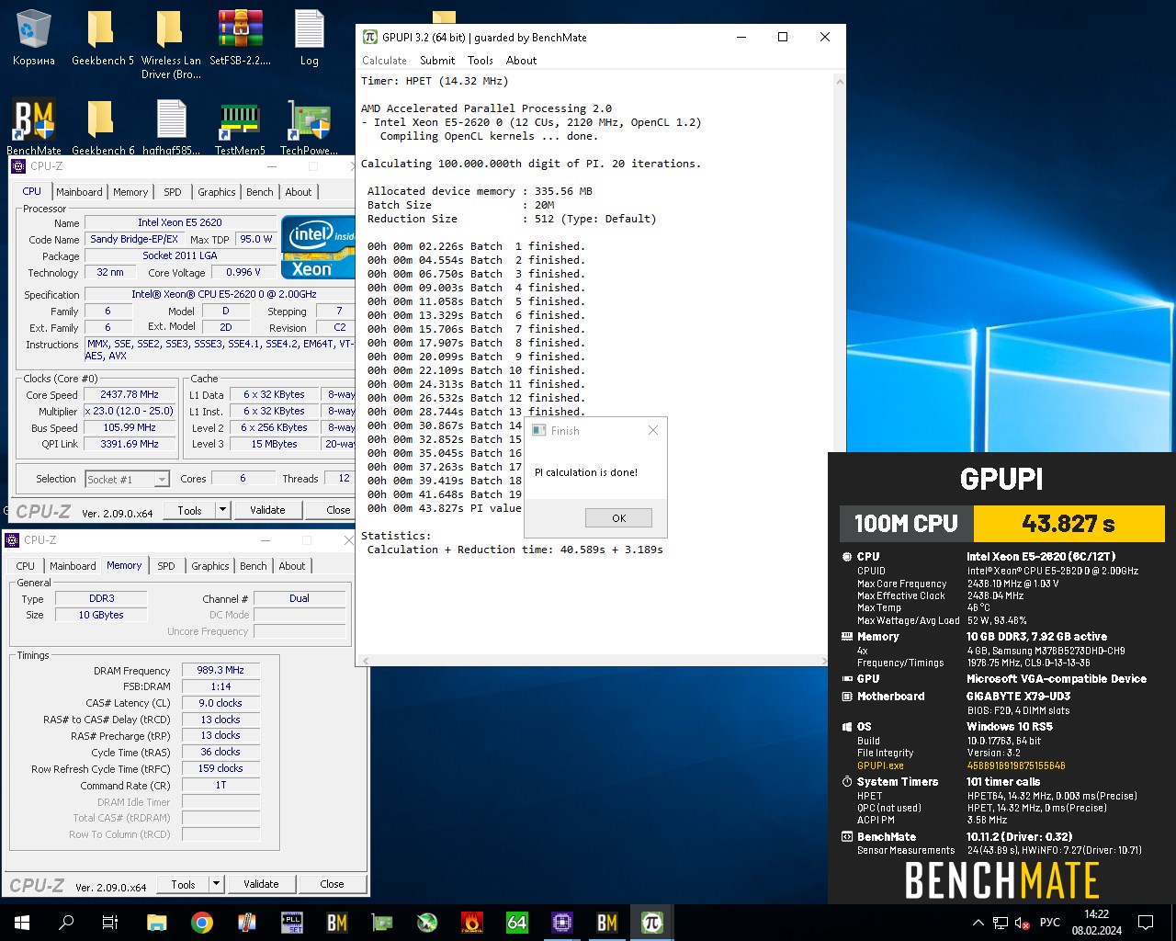The height and width of the screenshot is (941, 1176).
Task: Switch to GPUPI via the pi taskbar icon
Action: (652, 923)
